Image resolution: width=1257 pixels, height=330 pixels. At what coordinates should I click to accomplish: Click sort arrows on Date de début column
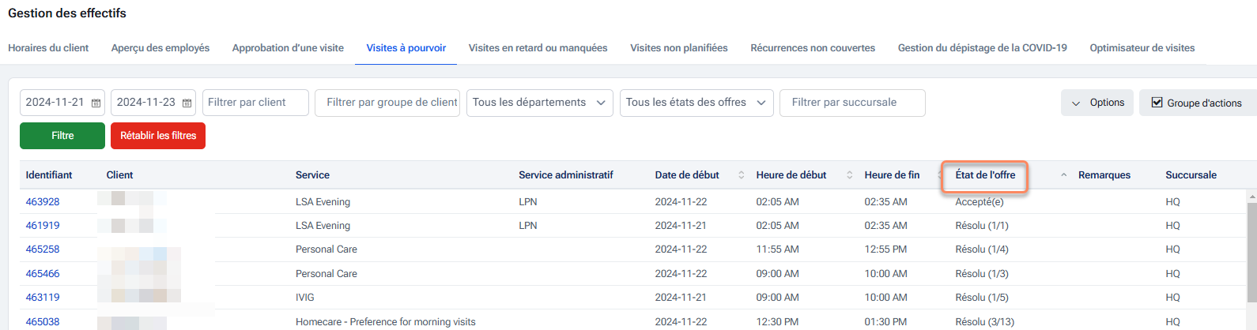click(741, 175)
